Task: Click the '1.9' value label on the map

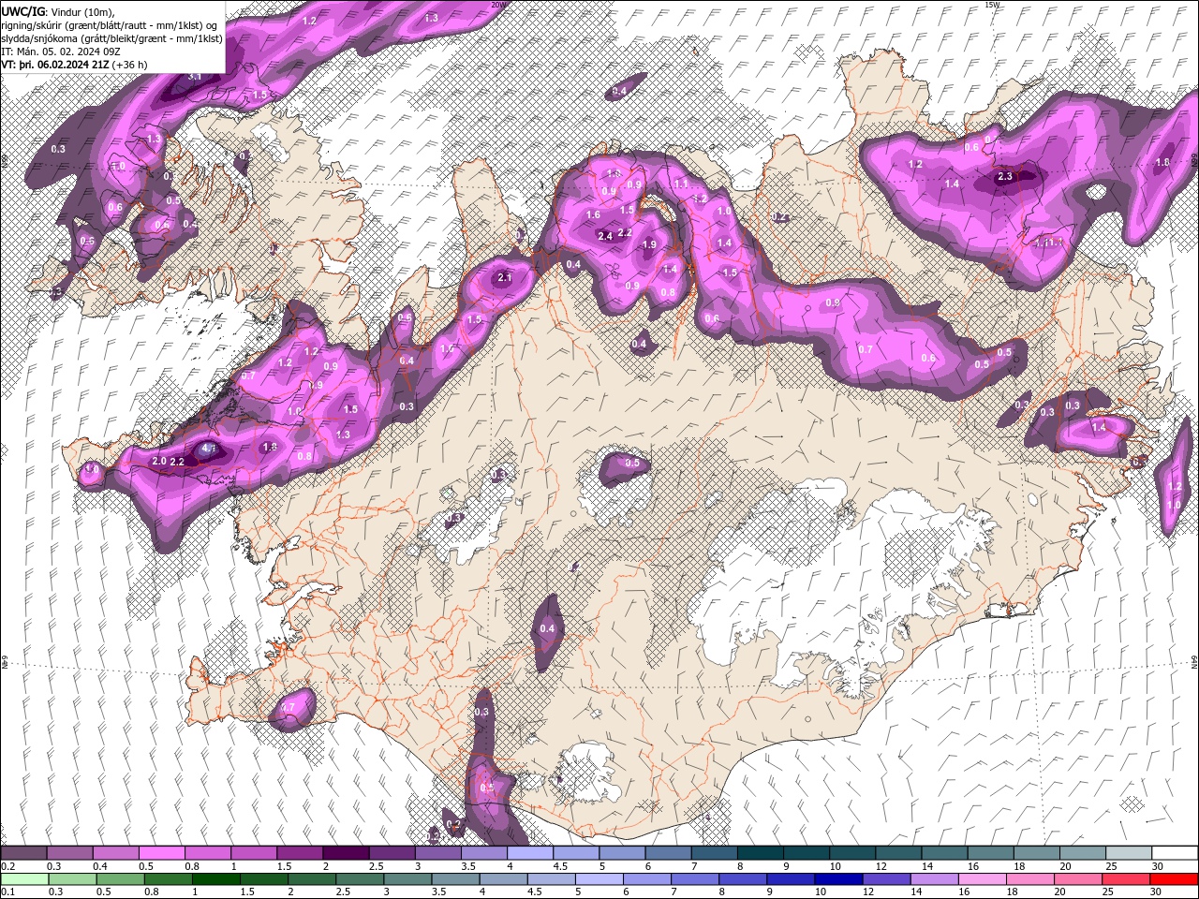Action: point(649,244)
